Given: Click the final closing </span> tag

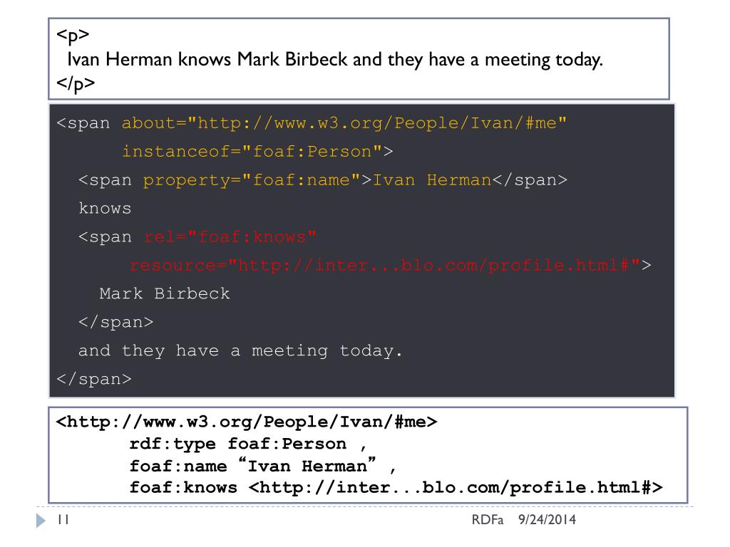Looking at the screenshot, I should coord(94,379).
